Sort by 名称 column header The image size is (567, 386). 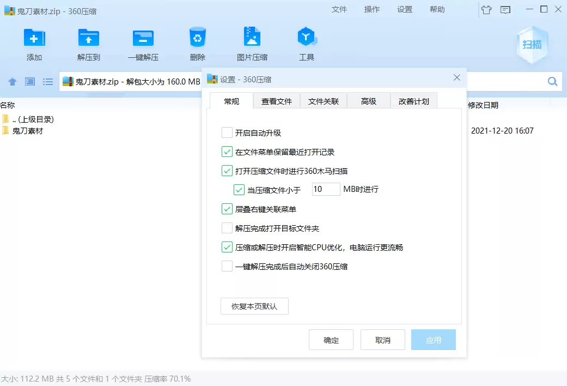click(x=8, y=105)
